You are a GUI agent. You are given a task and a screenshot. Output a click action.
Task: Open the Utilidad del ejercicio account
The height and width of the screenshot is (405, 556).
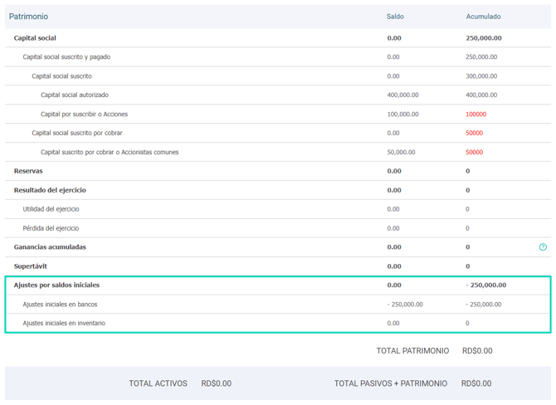click(x=51, y=209)
